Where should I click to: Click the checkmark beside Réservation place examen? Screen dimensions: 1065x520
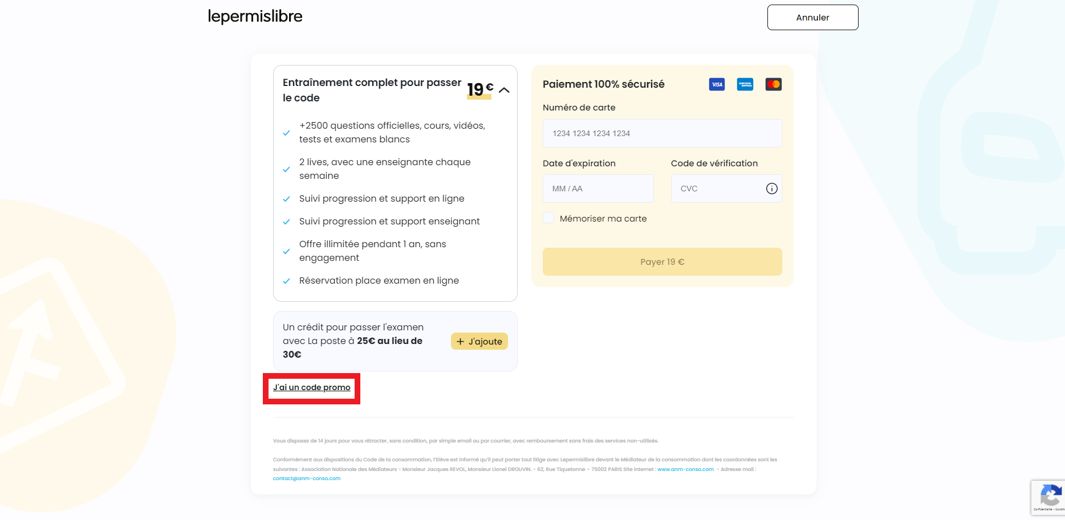(287, 281)
